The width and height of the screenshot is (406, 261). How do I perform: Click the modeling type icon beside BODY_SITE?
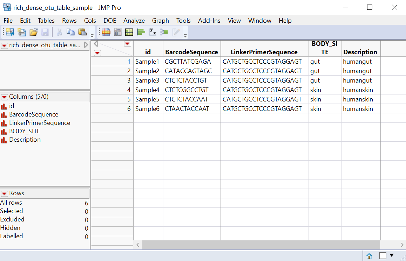pyautogui.click(x=4, y=131)
